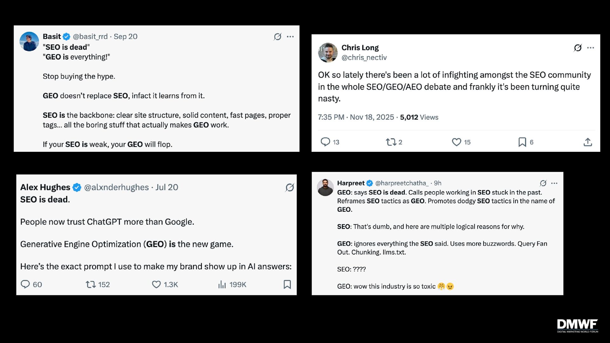The image size is (610, 343).
Task: Open the three-dot menu on Chris Long's tweet
Action: [x=591, y=48]
